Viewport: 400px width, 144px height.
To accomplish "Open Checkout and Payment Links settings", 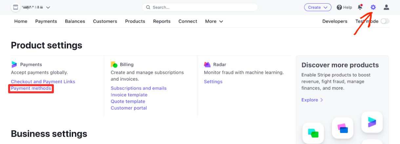I will click(43, 81).
